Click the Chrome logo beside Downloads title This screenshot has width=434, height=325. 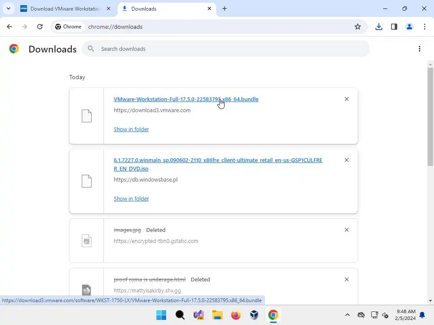(14, 49)
